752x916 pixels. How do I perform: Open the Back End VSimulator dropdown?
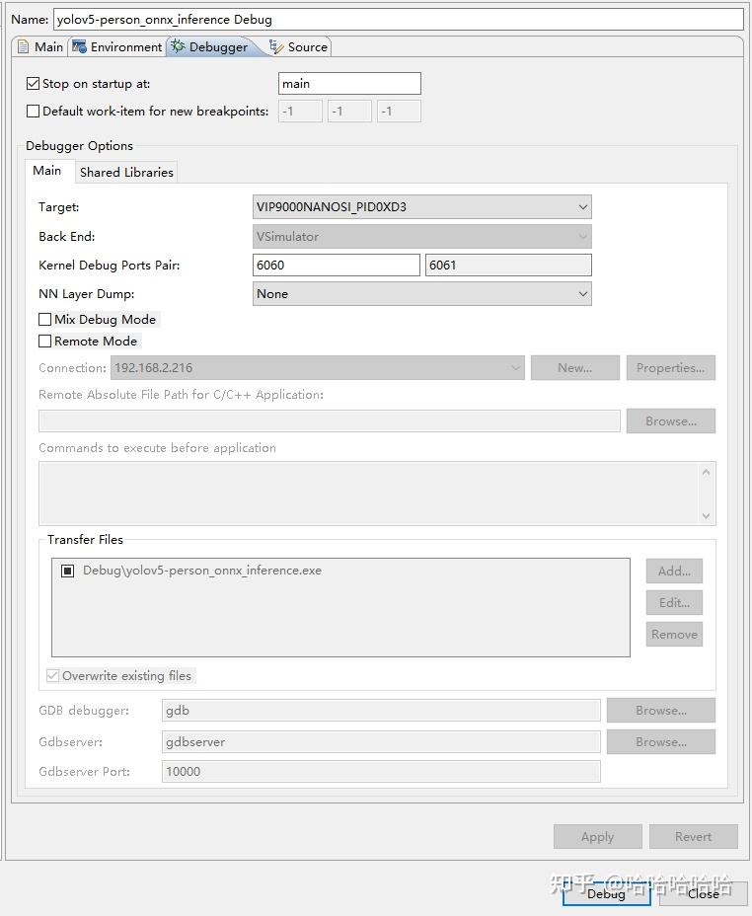point(422,237)
